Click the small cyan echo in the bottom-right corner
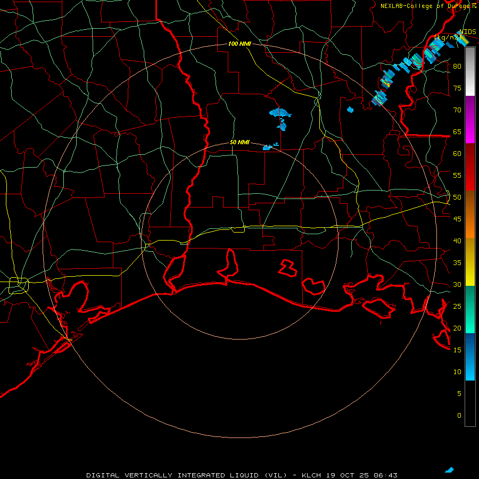Screen dimensions: 479x479 (449, 470)
